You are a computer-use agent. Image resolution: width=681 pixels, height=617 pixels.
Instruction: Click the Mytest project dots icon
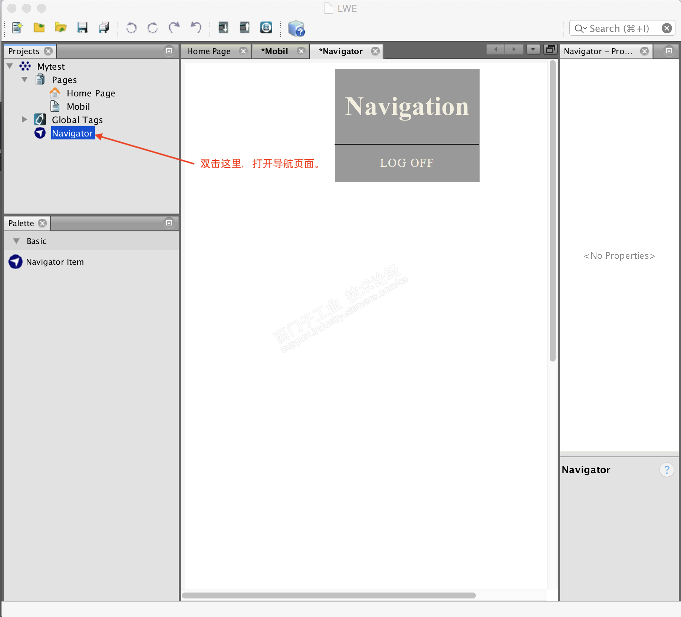pos(25,66)
